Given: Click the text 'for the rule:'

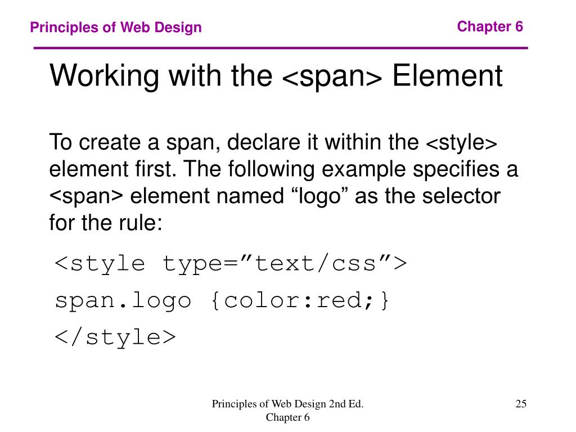Looking at the screenshot, I should coord(106,223).
